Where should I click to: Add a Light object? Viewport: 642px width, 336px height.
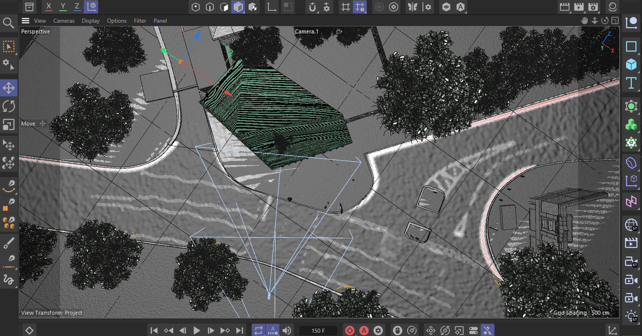(631, 316)
